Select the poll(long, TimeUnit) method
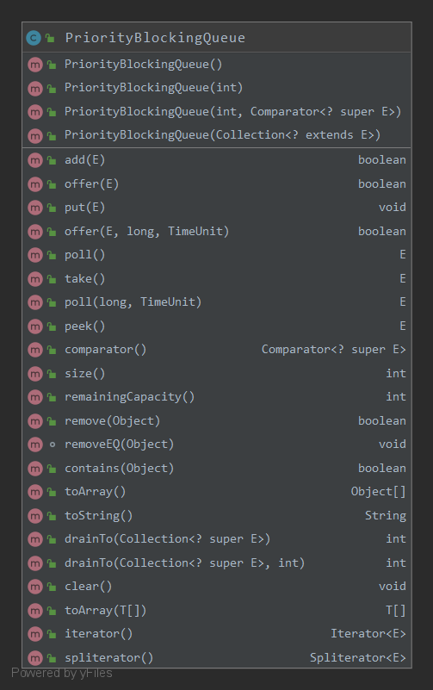The width and height of the screenshot is (433, 690). pyautogui.click(x=133, y=302)
